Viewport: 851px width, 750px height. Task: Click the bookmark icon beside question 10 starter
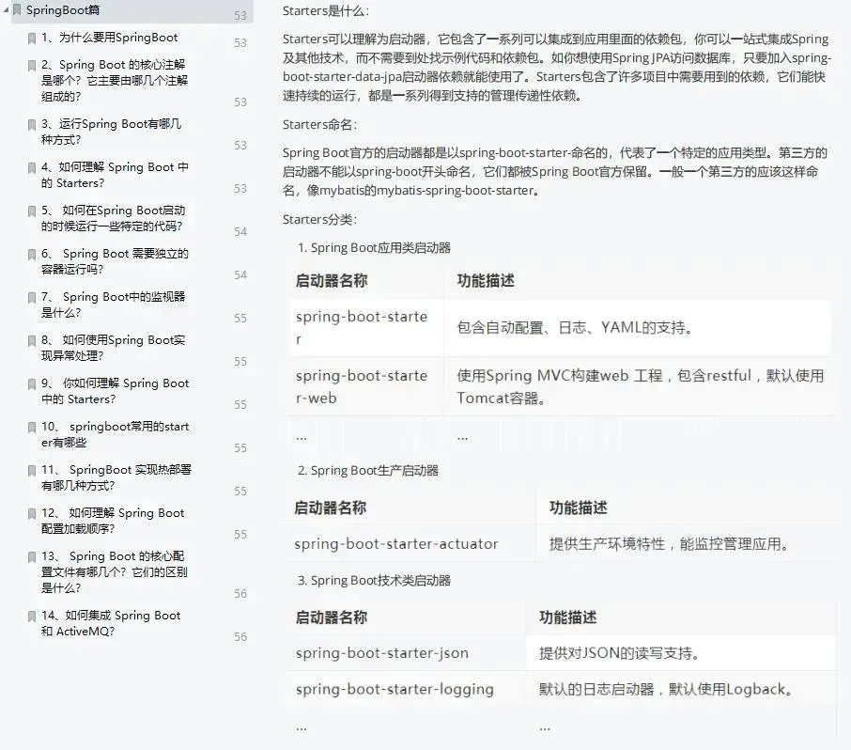pyautogui.click(x=32, y=428)
